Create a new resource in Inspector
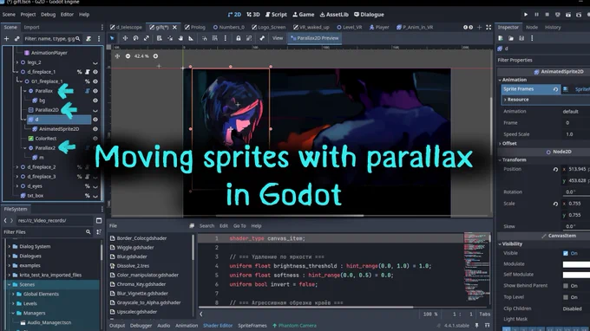The height and width of the screenshot is (331, 590). tap(501, 38)
